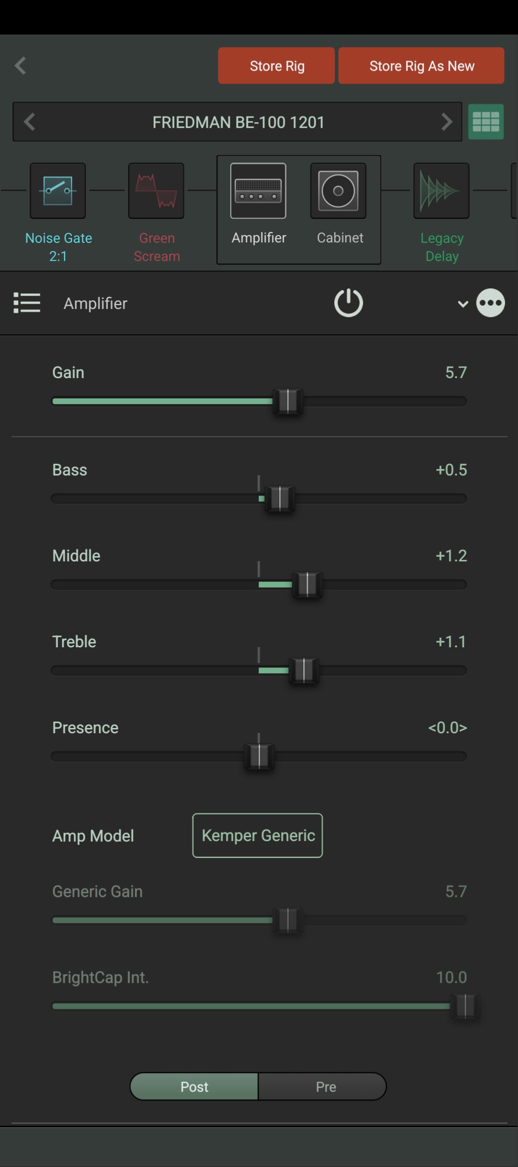Select the Amplifier module icon
This screenshot has width=518, height=1167.
[258, 191]
